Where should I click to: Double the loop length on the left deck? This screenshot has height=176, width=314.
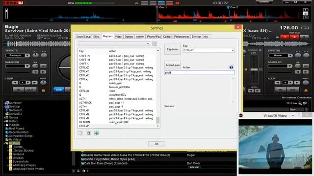click(x=34, y=83)
